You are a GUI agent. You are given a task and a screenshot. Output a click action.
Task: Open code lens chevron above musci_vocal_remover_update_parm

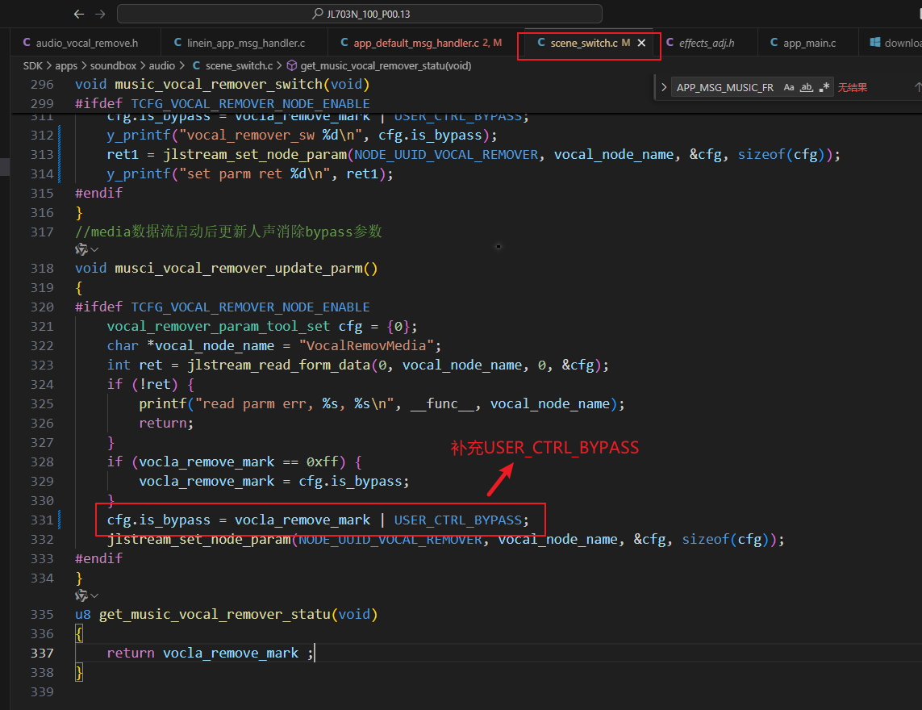94,249
